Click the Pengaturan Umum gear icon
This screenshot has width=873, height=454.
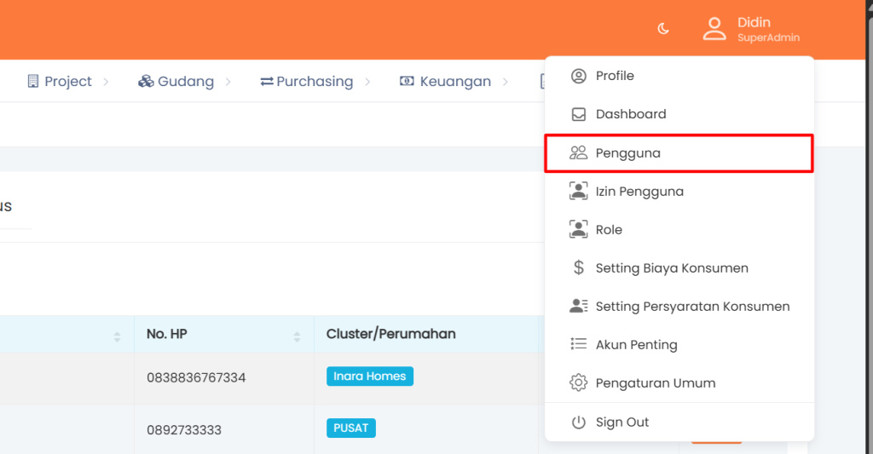(x=579, y=383)
